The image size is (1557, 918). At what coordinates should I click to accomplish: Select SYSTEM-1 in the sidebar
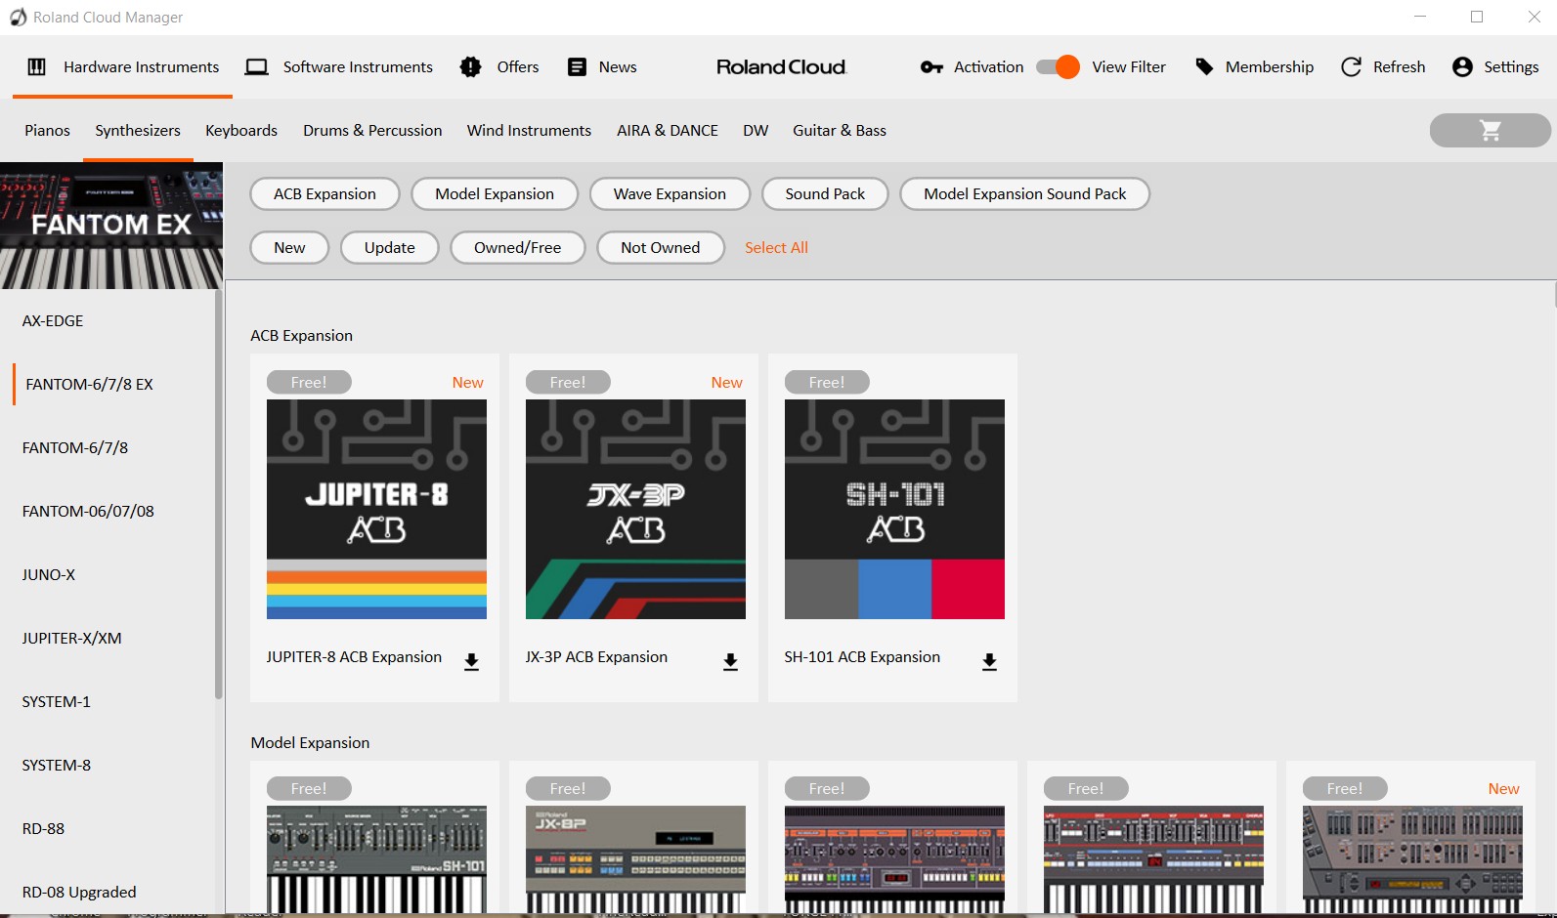56,701
